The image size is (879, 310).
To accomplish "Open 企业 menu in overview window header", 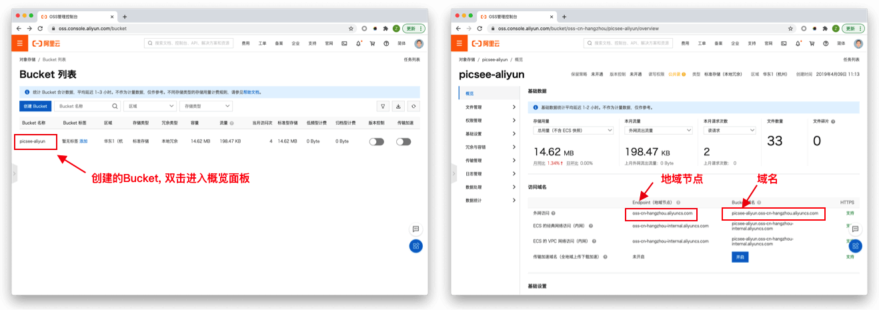I will 735,43.
